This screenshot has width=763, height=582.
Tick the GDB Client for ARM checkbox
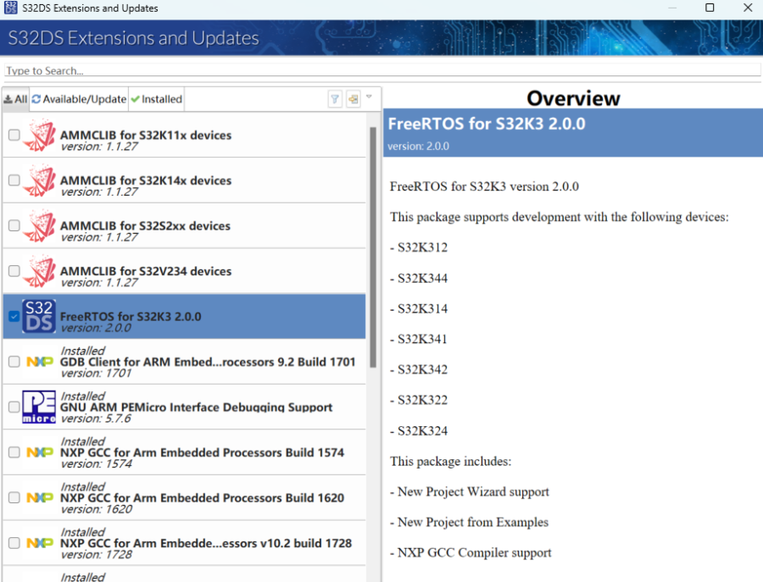(14, 361)
